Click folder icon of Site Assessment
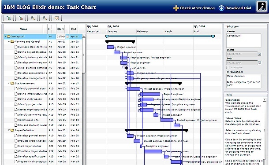 point(12,83)
